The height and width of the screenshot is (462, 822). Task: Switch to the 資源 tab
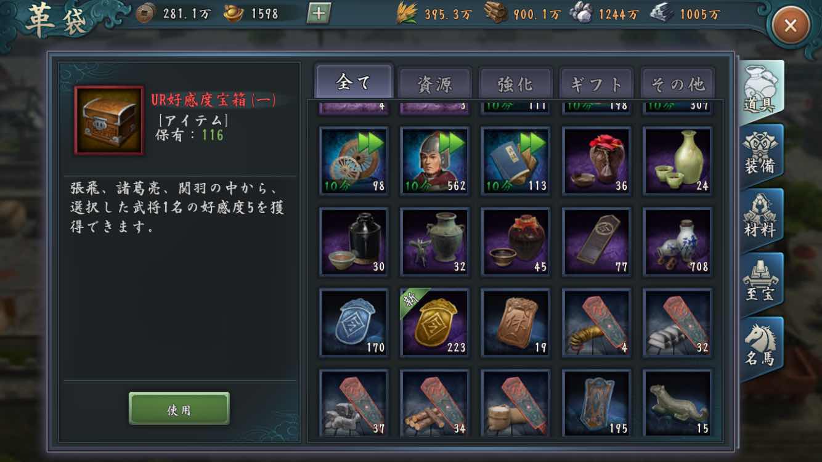click(435, 83)
